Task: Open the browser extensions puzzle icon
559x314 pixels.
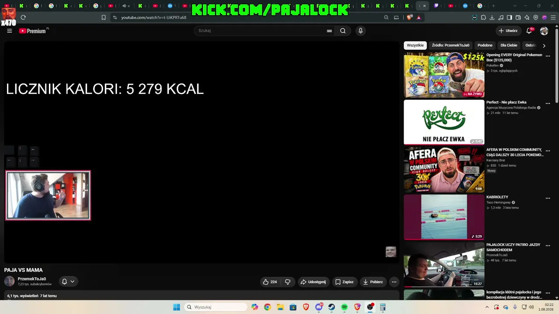Action: pos(483,17)
